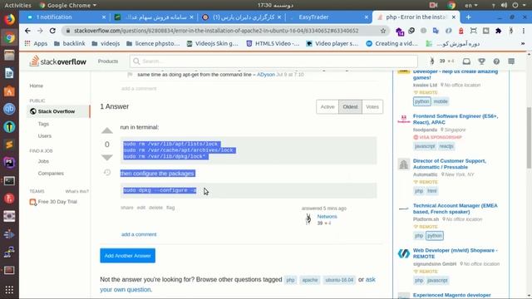Open Files manager in dock
The image size is (532, 299).
click(9, 56)
